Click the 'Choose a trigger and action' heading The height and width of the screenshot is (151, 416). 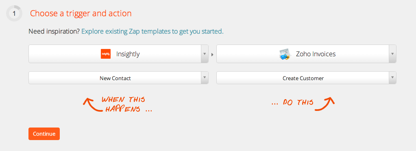point(81,13)
